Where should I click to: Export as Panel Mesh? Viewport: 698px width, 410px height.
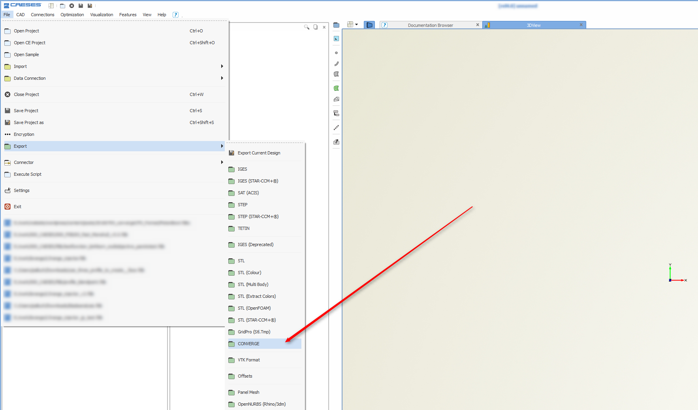click(x=265, y=392)
